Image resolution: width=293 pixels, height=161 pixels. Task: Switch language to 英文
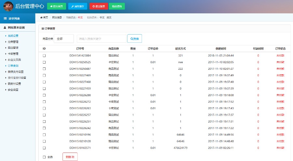point(109,18)
